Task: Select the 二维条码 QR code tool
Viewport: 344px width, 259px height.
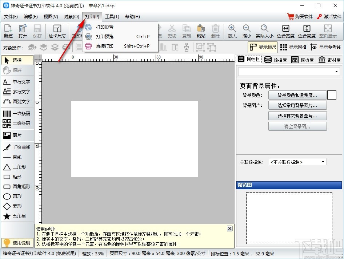Action: [17, 124]
